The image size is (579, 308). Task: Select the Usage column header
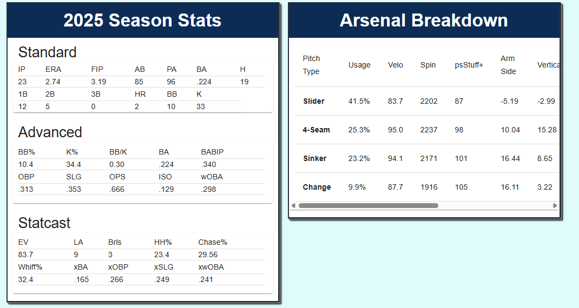pyautogui.click(x=359, y=65)
